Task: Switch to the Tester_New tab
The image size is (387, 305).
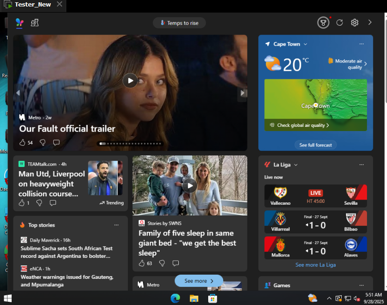Action: (x=33, y=5)
